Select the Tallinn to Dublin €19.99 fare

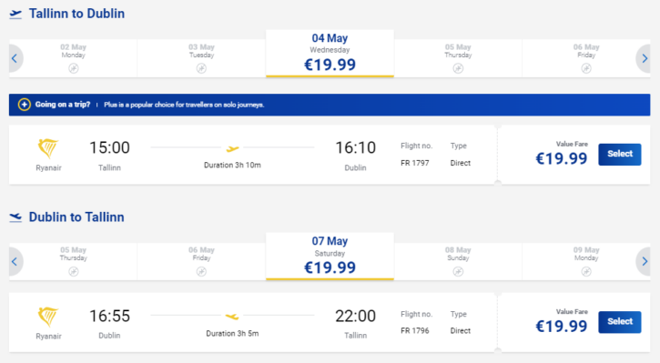pos(620,155)
